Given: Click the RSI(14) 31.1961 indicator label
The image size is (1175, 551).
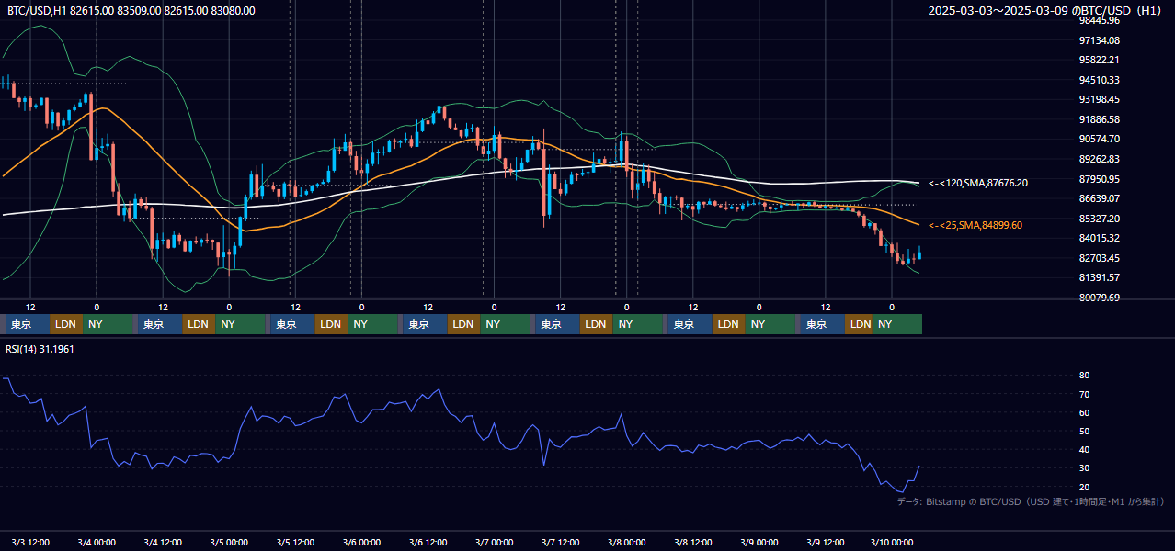Looking at the screenshot, I should click(40, 348).
